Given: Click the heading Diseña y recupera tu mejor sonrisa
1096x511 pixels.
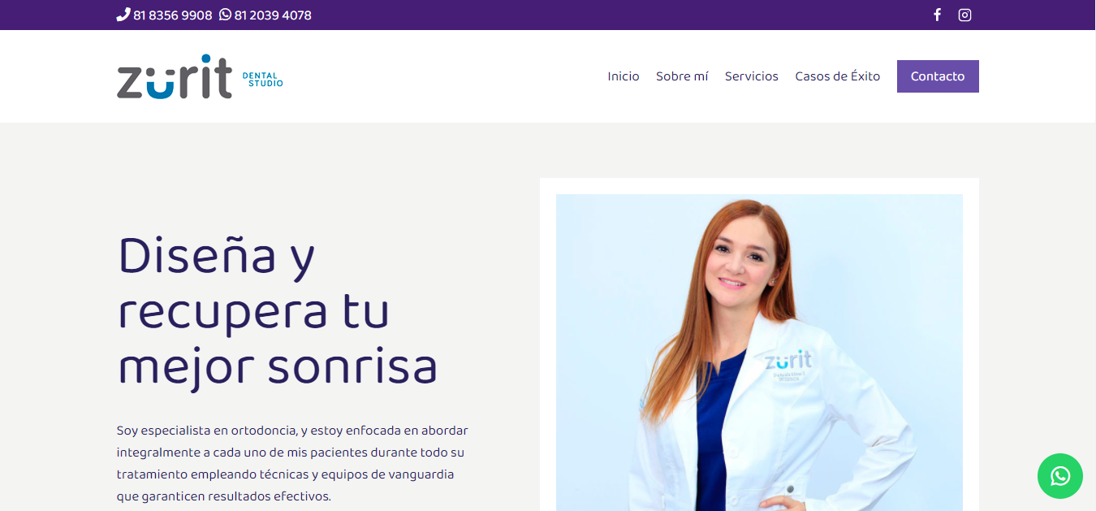Looking at the screenshot, I should [278, 310].
